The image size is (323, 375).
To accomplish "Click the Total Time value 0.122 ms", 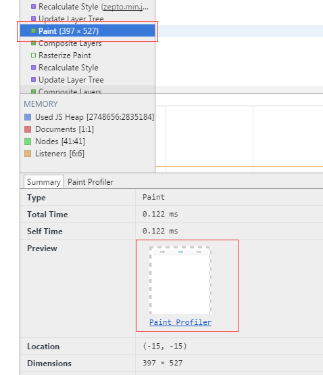I will 160,214.
